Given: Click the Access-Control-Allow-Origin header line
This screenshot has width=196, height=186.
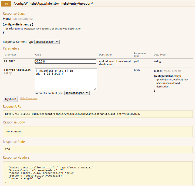Looking at the screenshot, I should [x=51, y=168].
